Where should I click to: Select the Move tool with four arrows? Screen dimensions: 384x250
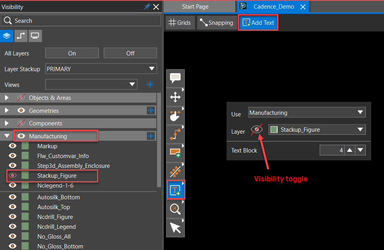point(176,97)
